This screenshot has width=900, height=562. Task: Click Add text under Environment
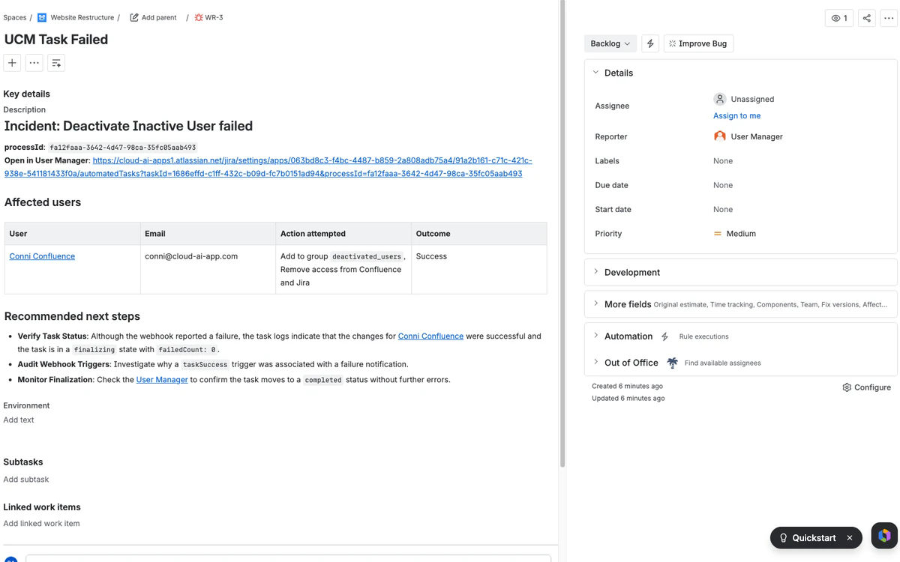point(19,420)
